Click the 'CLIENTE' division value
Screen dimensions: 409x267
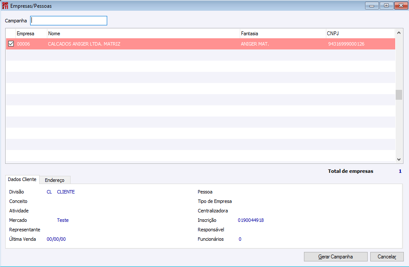tap(66, 192)
